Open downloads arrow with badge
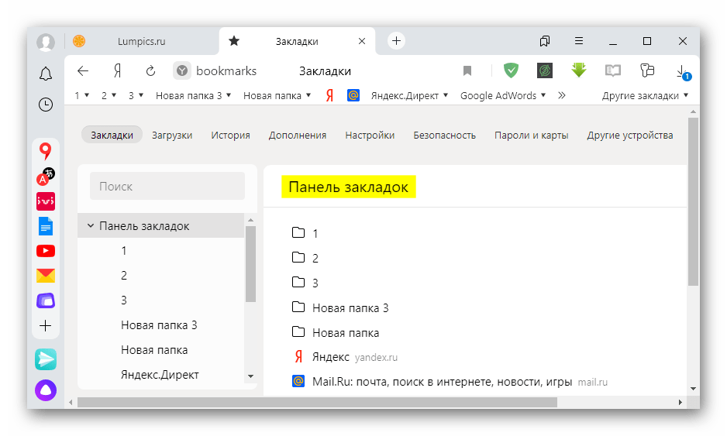Image resolution: width=727 pixels, height=436 pixels. coord(682,72)
